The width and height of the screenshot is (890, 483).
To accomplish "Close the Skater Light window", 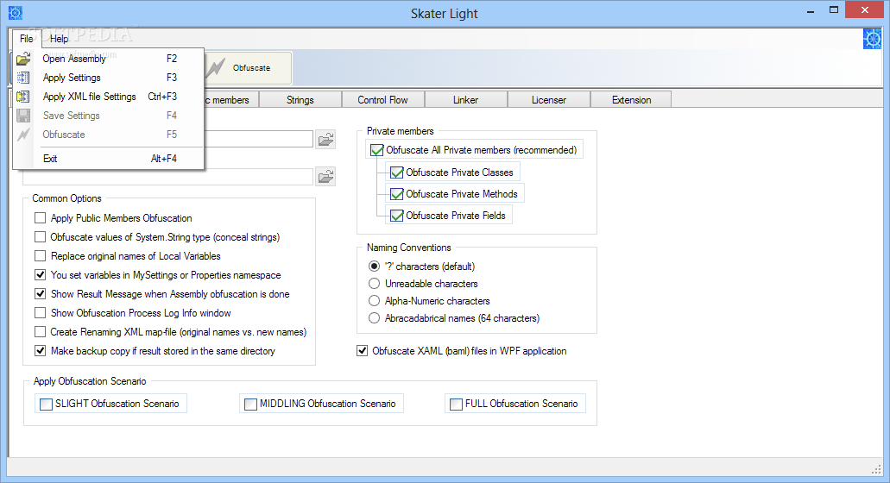I will point(864,10).
